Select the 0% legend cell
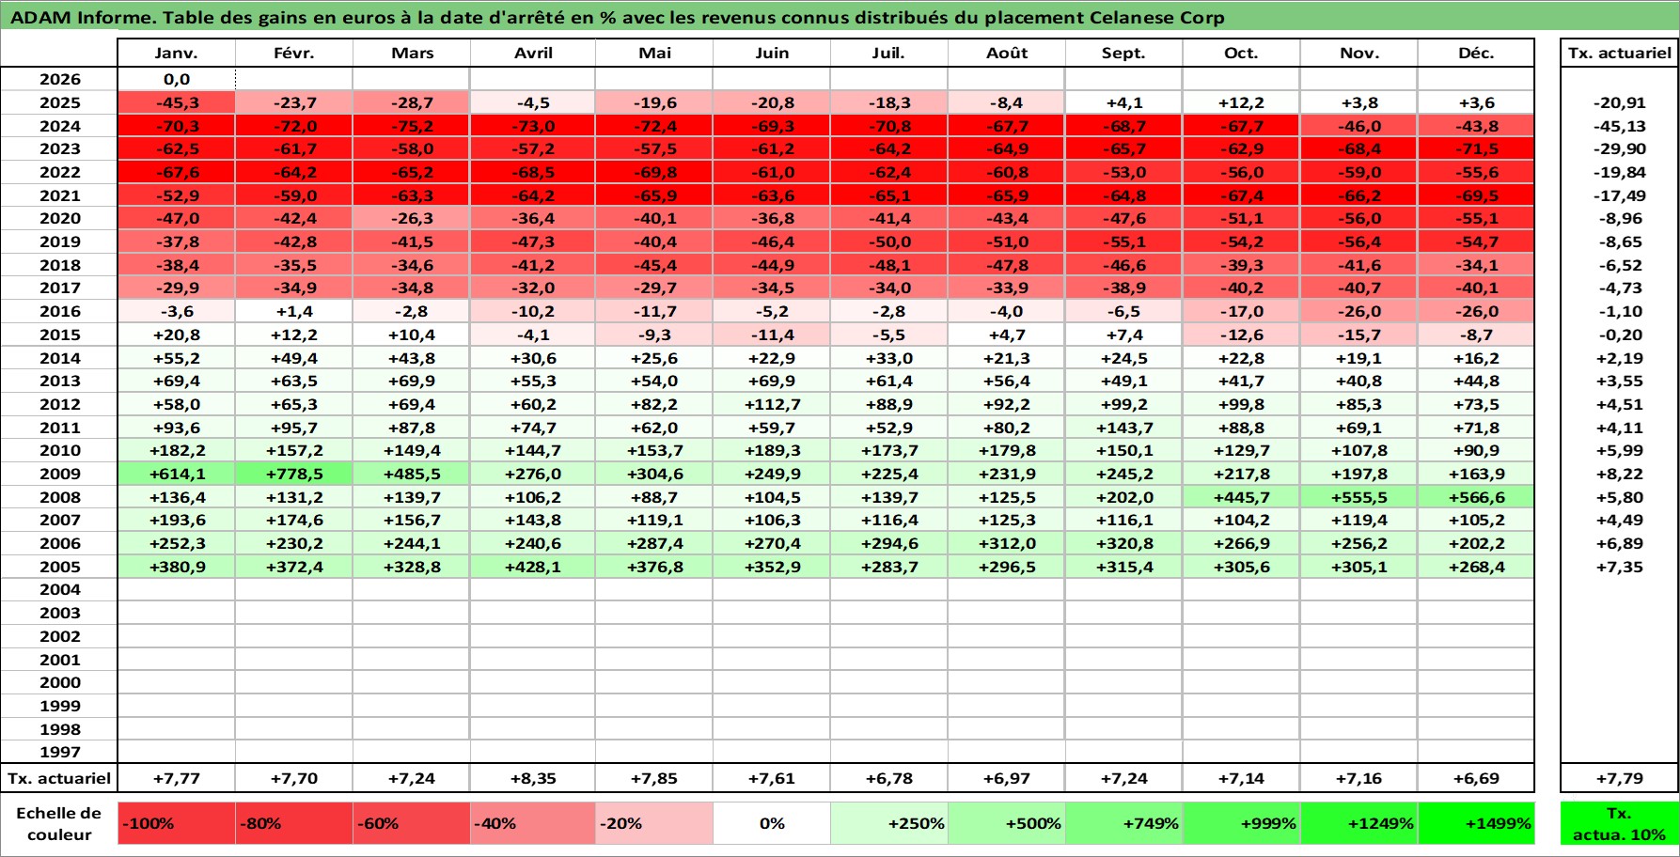The width and height of the screenshot is (1680, 857). (x=772, y=823)
